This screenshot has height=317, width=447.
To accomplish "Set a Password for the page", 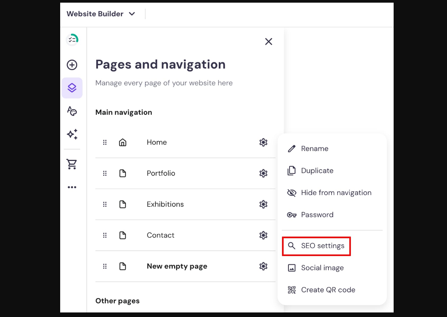I will click(x=317, y=215).
